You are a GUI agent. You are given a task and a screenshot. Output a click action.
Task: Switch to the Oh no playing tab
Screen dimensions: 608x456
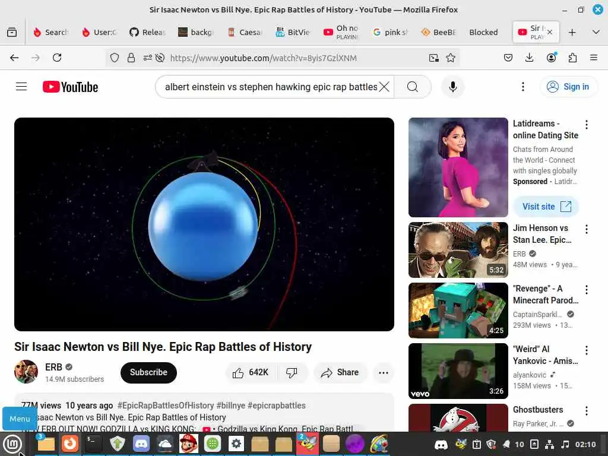(341, 32)
